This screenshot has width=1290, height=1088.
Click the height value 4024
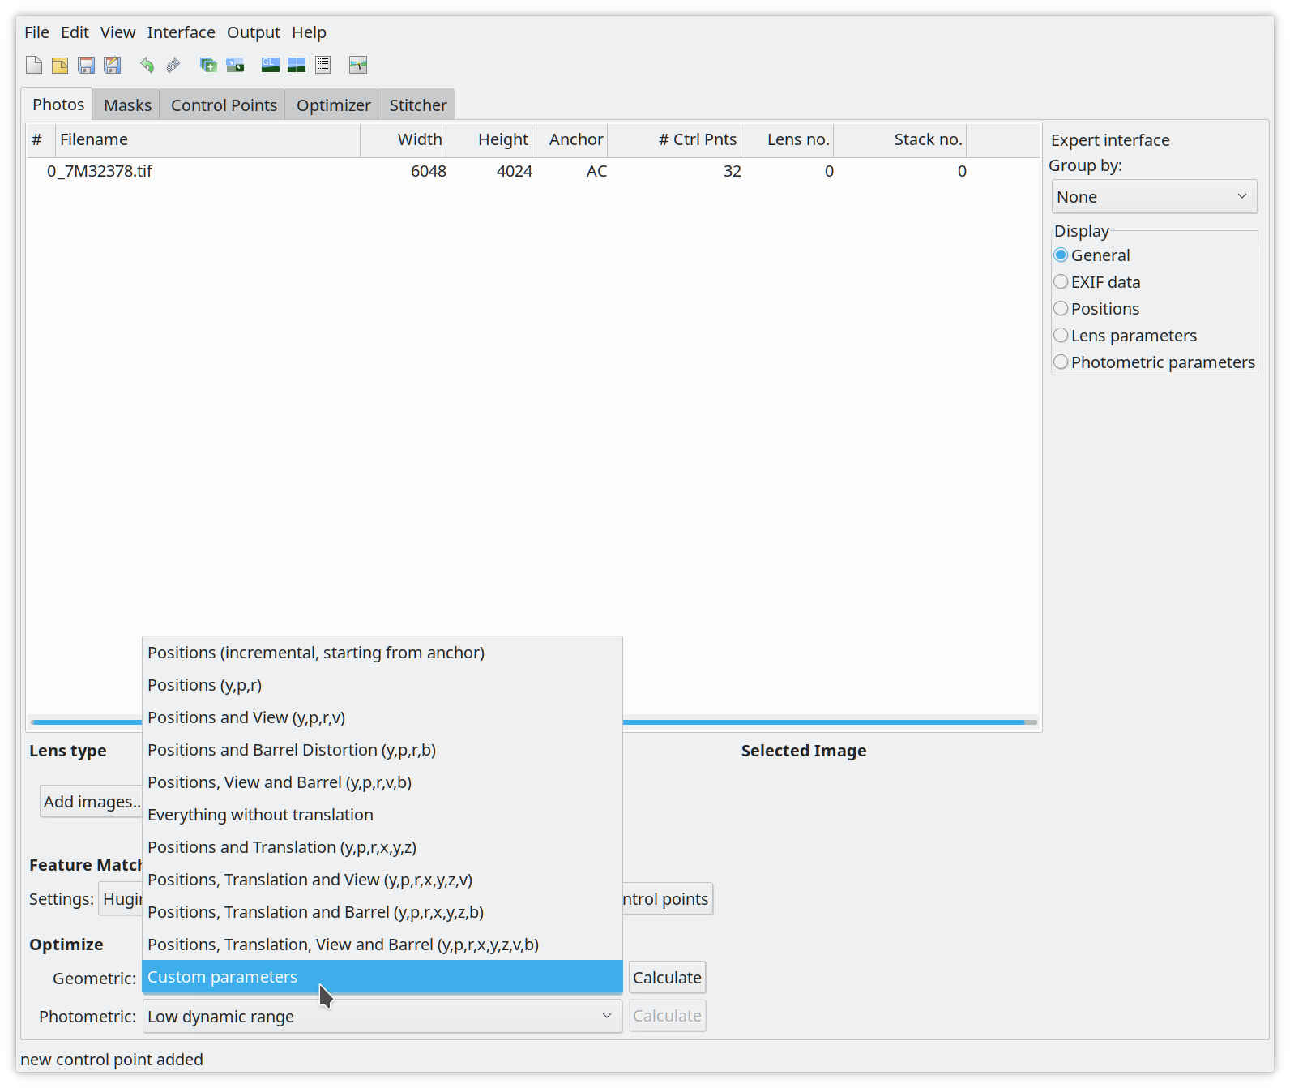click(x=515, y=171)
